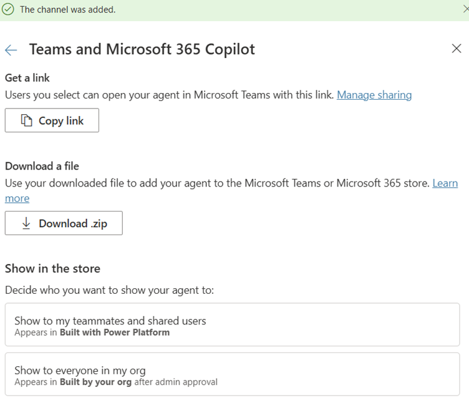Select Show to my teammates and shared users
The image size is (469, 408).
click(232, 325)
